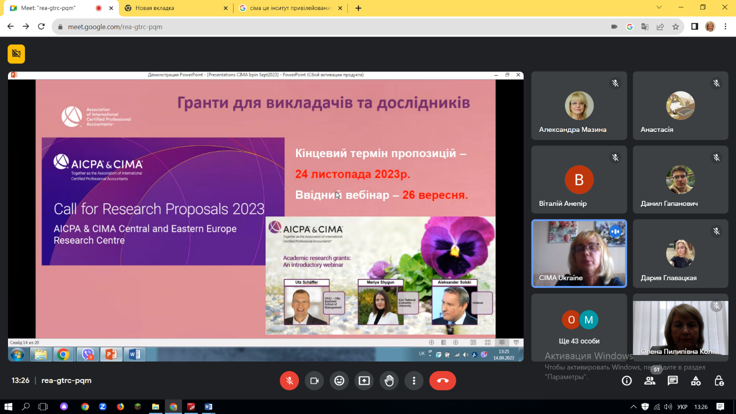Click muted mic icon on Александра Мазина's tile

[x=615, y=83]
